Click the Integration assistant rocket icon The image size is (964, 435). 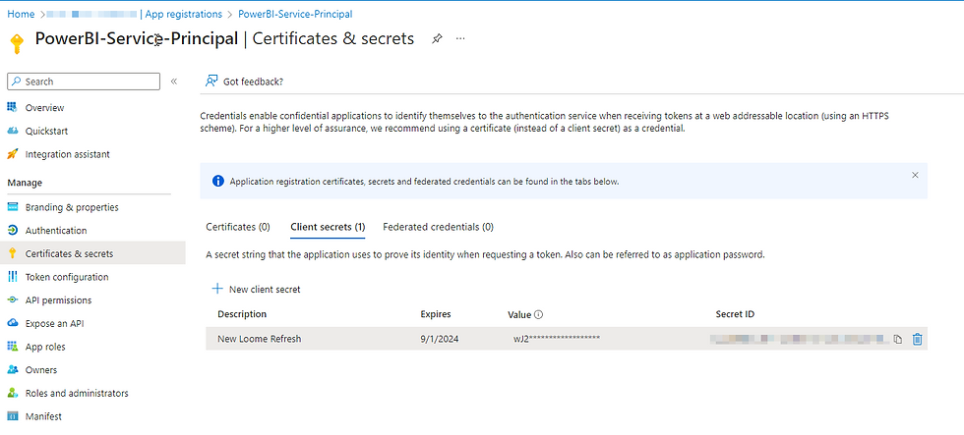point(12,154)
